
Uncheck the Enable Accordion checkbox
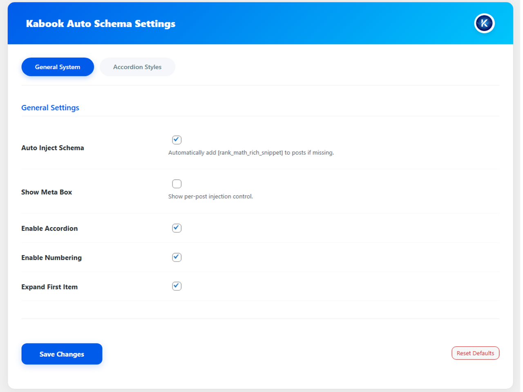coord(177,228)
